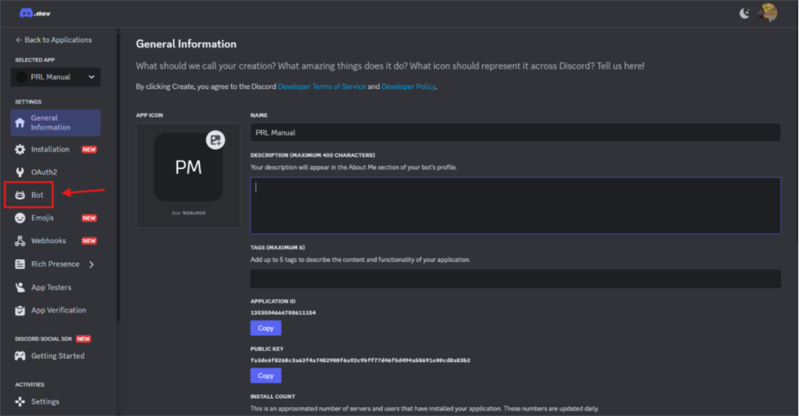Click the App Testers icon
The width and height of the screenshot is (799, 416).
(20, 287)
